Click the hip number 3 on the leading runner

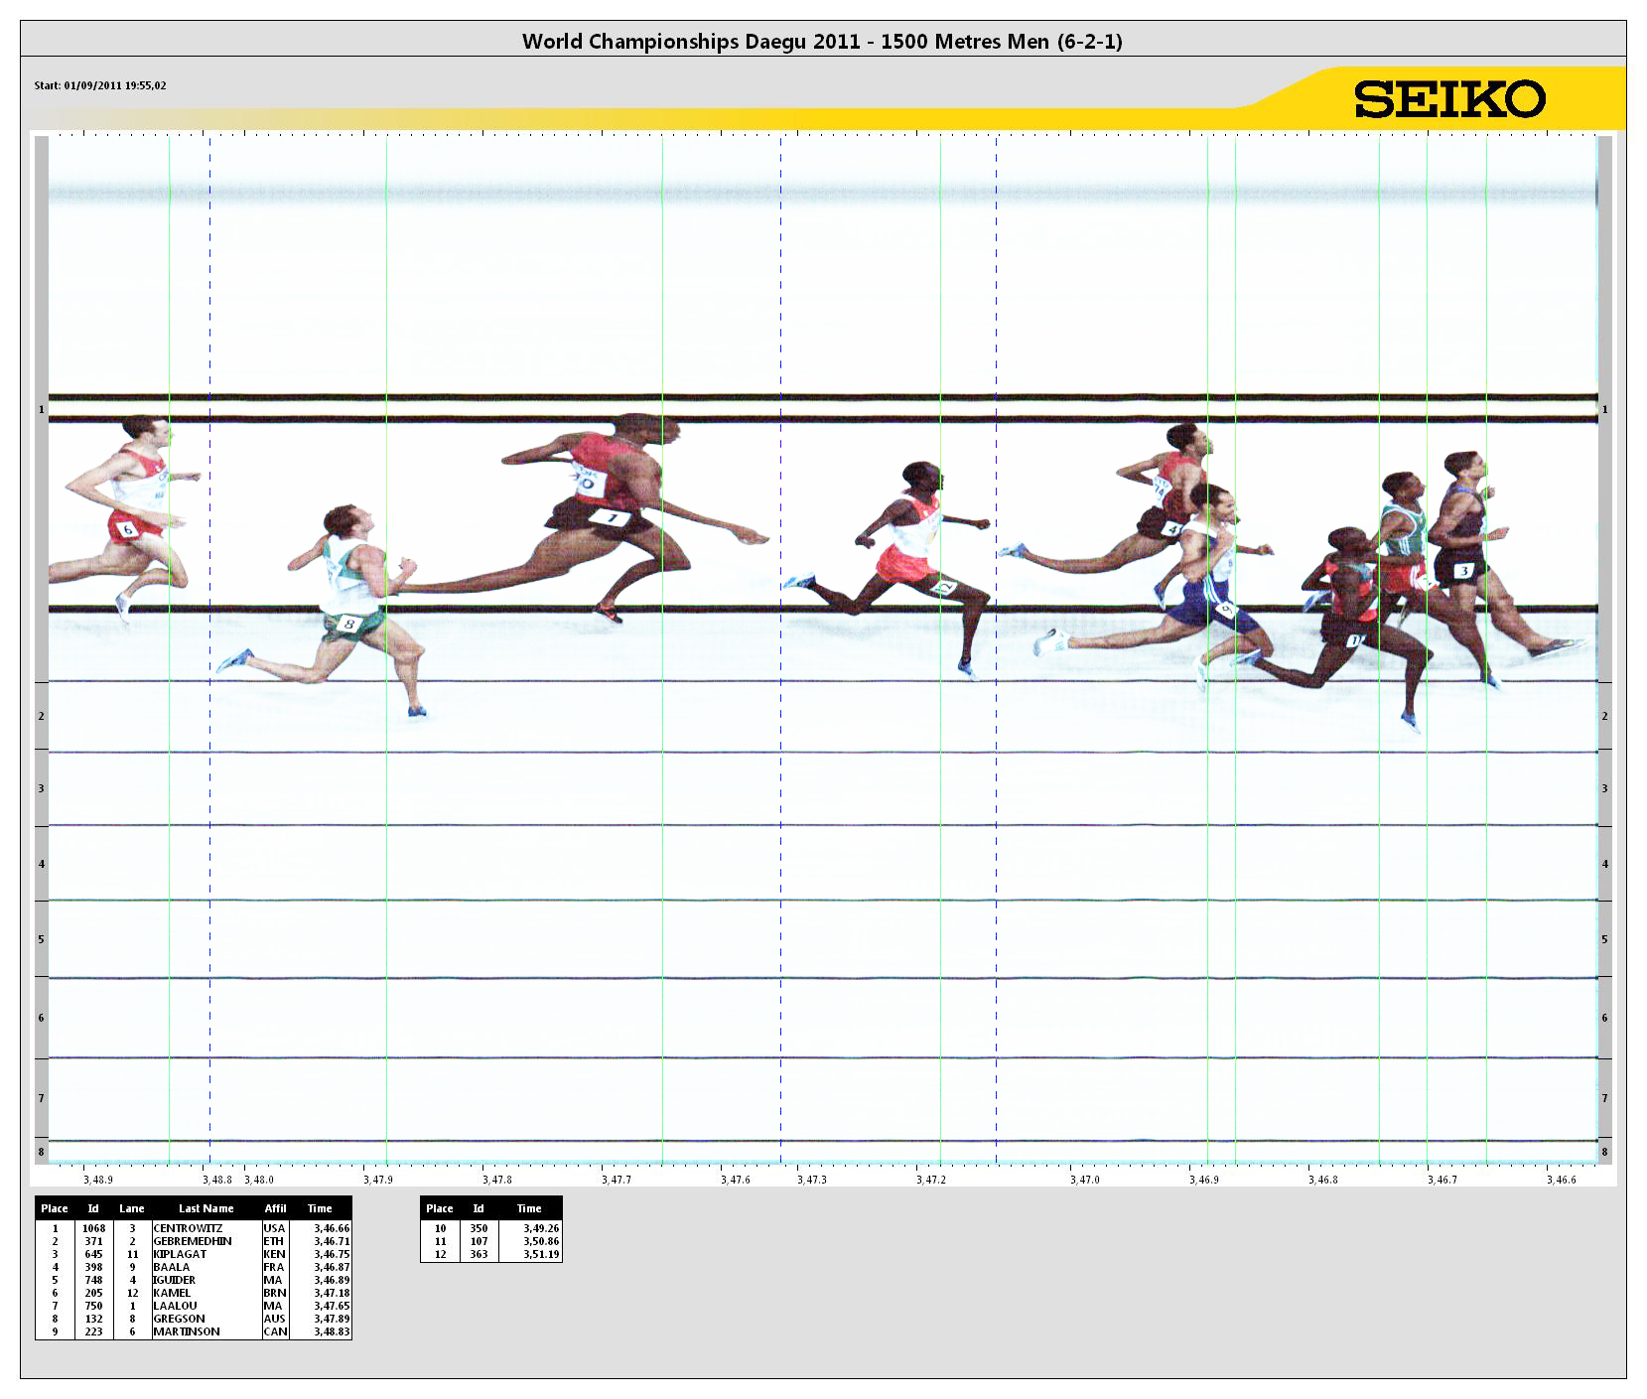1463,571
